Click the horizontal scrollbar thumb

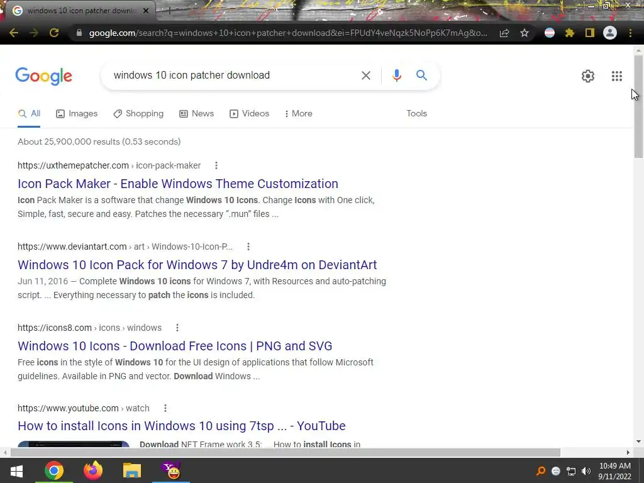tap(286, 452)
